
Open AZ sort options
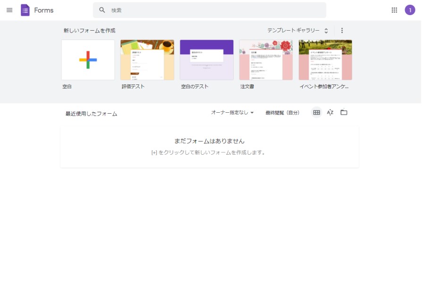coord(330,113)
